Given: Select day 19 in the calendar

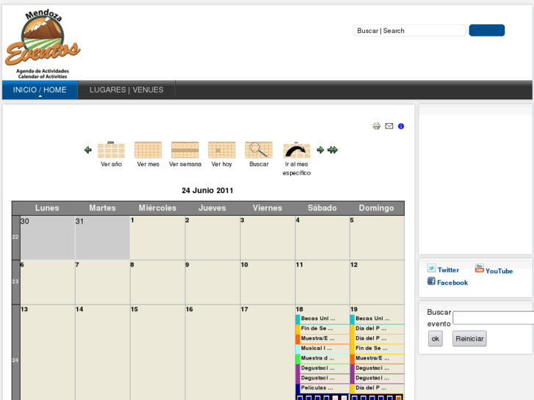Looking at the screenshot, I should (x=354, y=309).
